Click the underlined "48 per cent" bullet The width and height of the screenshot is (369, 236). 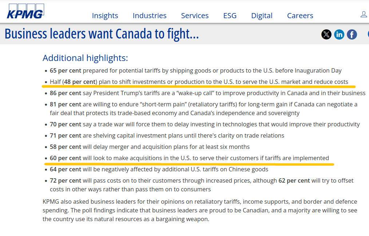tap(199, 82)
